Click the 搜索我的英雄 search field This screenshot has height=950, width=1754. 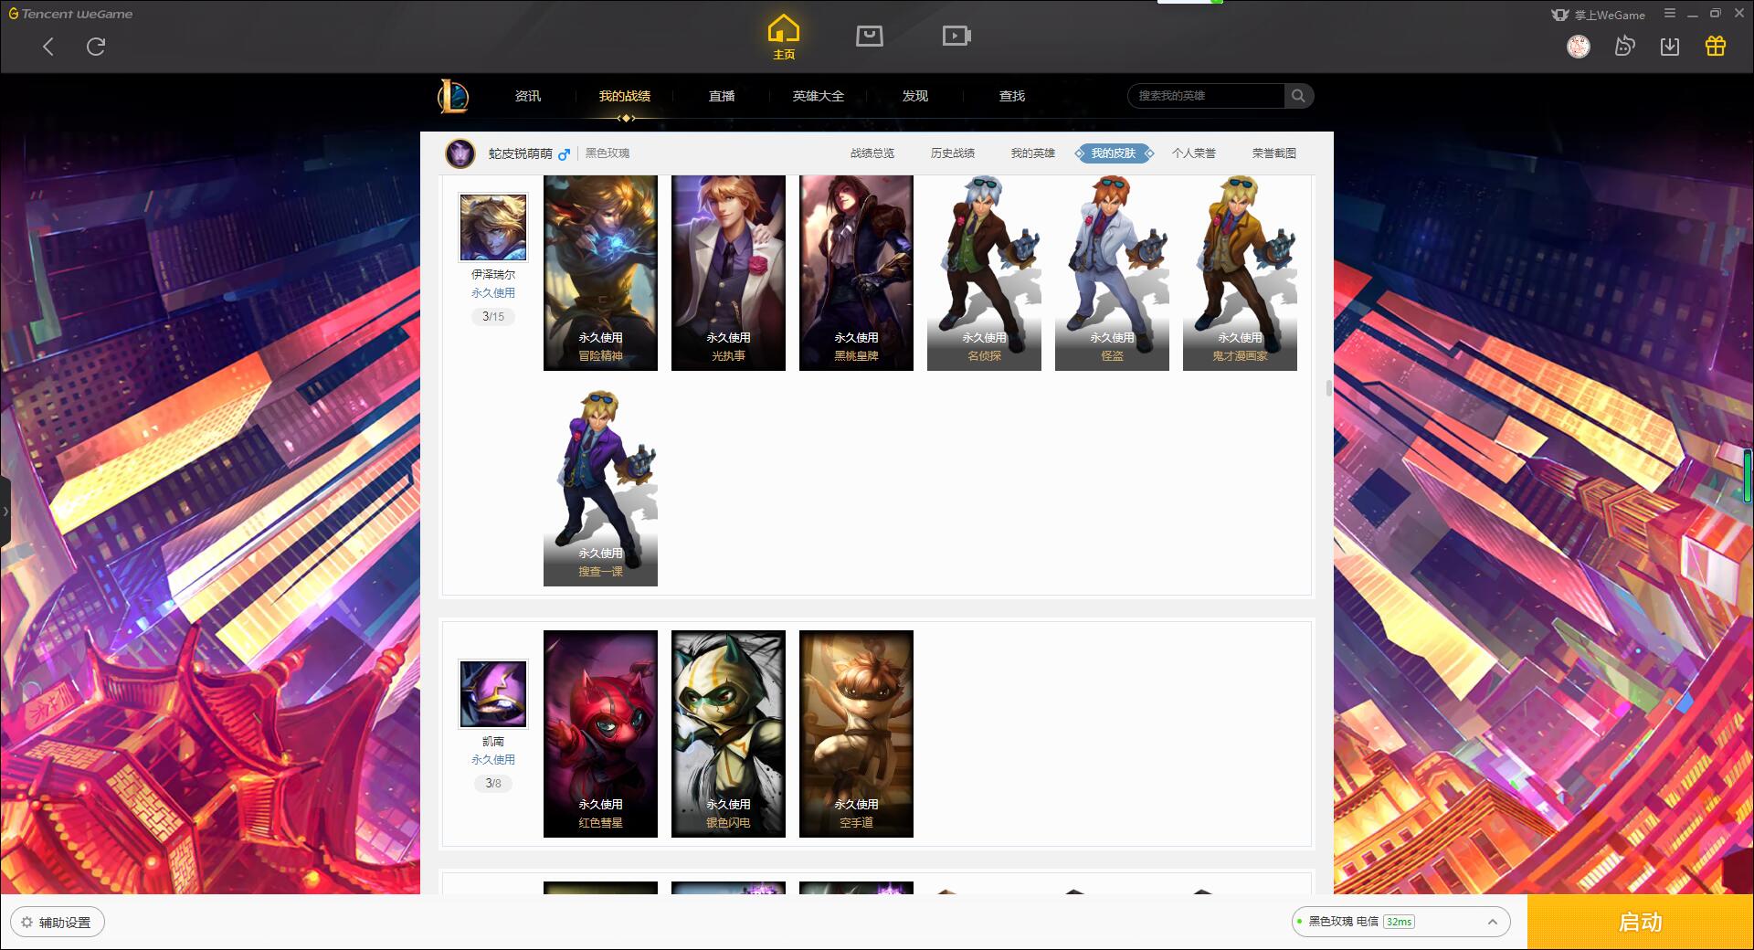pos(1206,96)
